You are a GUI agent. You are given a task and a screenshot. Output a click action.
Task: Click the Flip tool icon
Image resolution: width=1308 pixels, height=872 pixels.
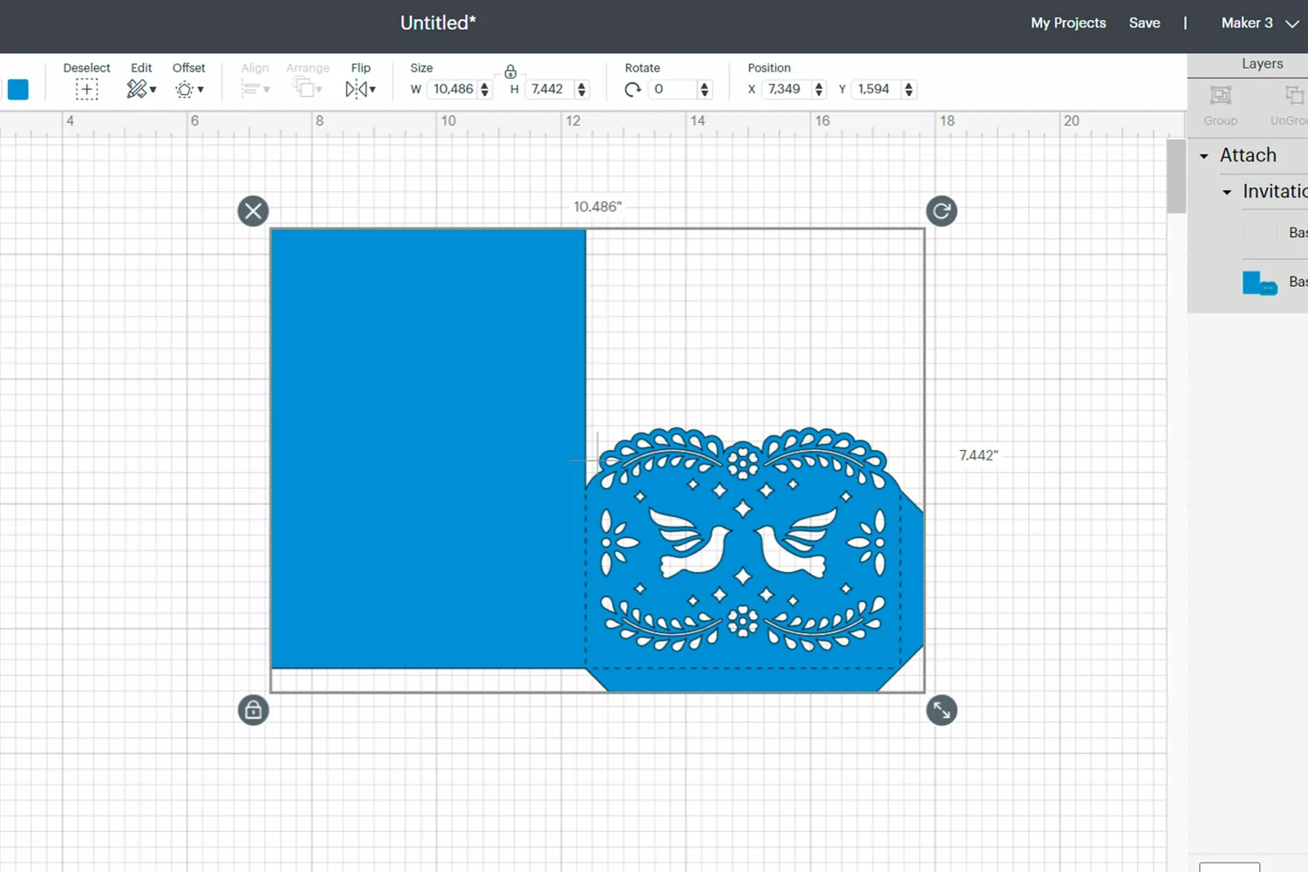point(360,89)
